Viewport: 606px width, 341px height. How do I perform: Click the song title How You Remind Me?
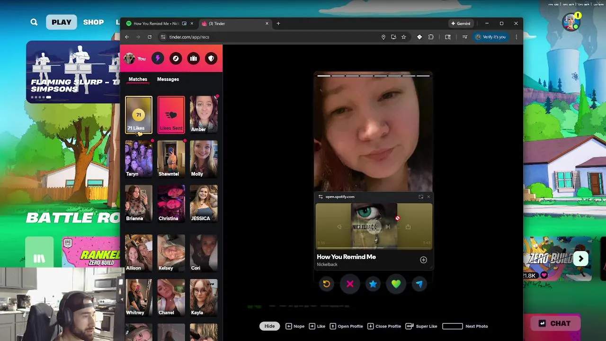pos(346,257)
